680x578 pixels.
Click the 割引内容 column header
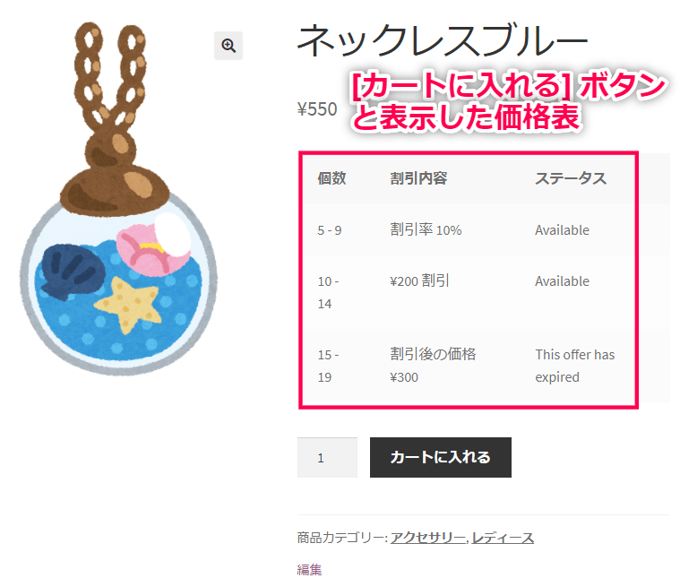coord(418,178)
